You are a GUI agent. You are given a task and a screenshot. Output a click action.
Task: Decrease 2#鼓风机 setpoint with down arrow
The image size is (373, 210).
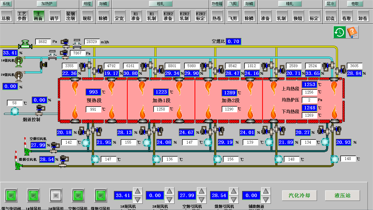(x=169, y=200)
